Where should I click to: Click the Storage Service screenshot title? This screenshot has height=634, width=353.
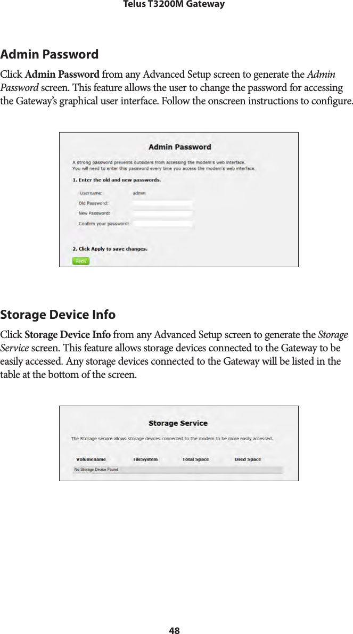[178, 423]
